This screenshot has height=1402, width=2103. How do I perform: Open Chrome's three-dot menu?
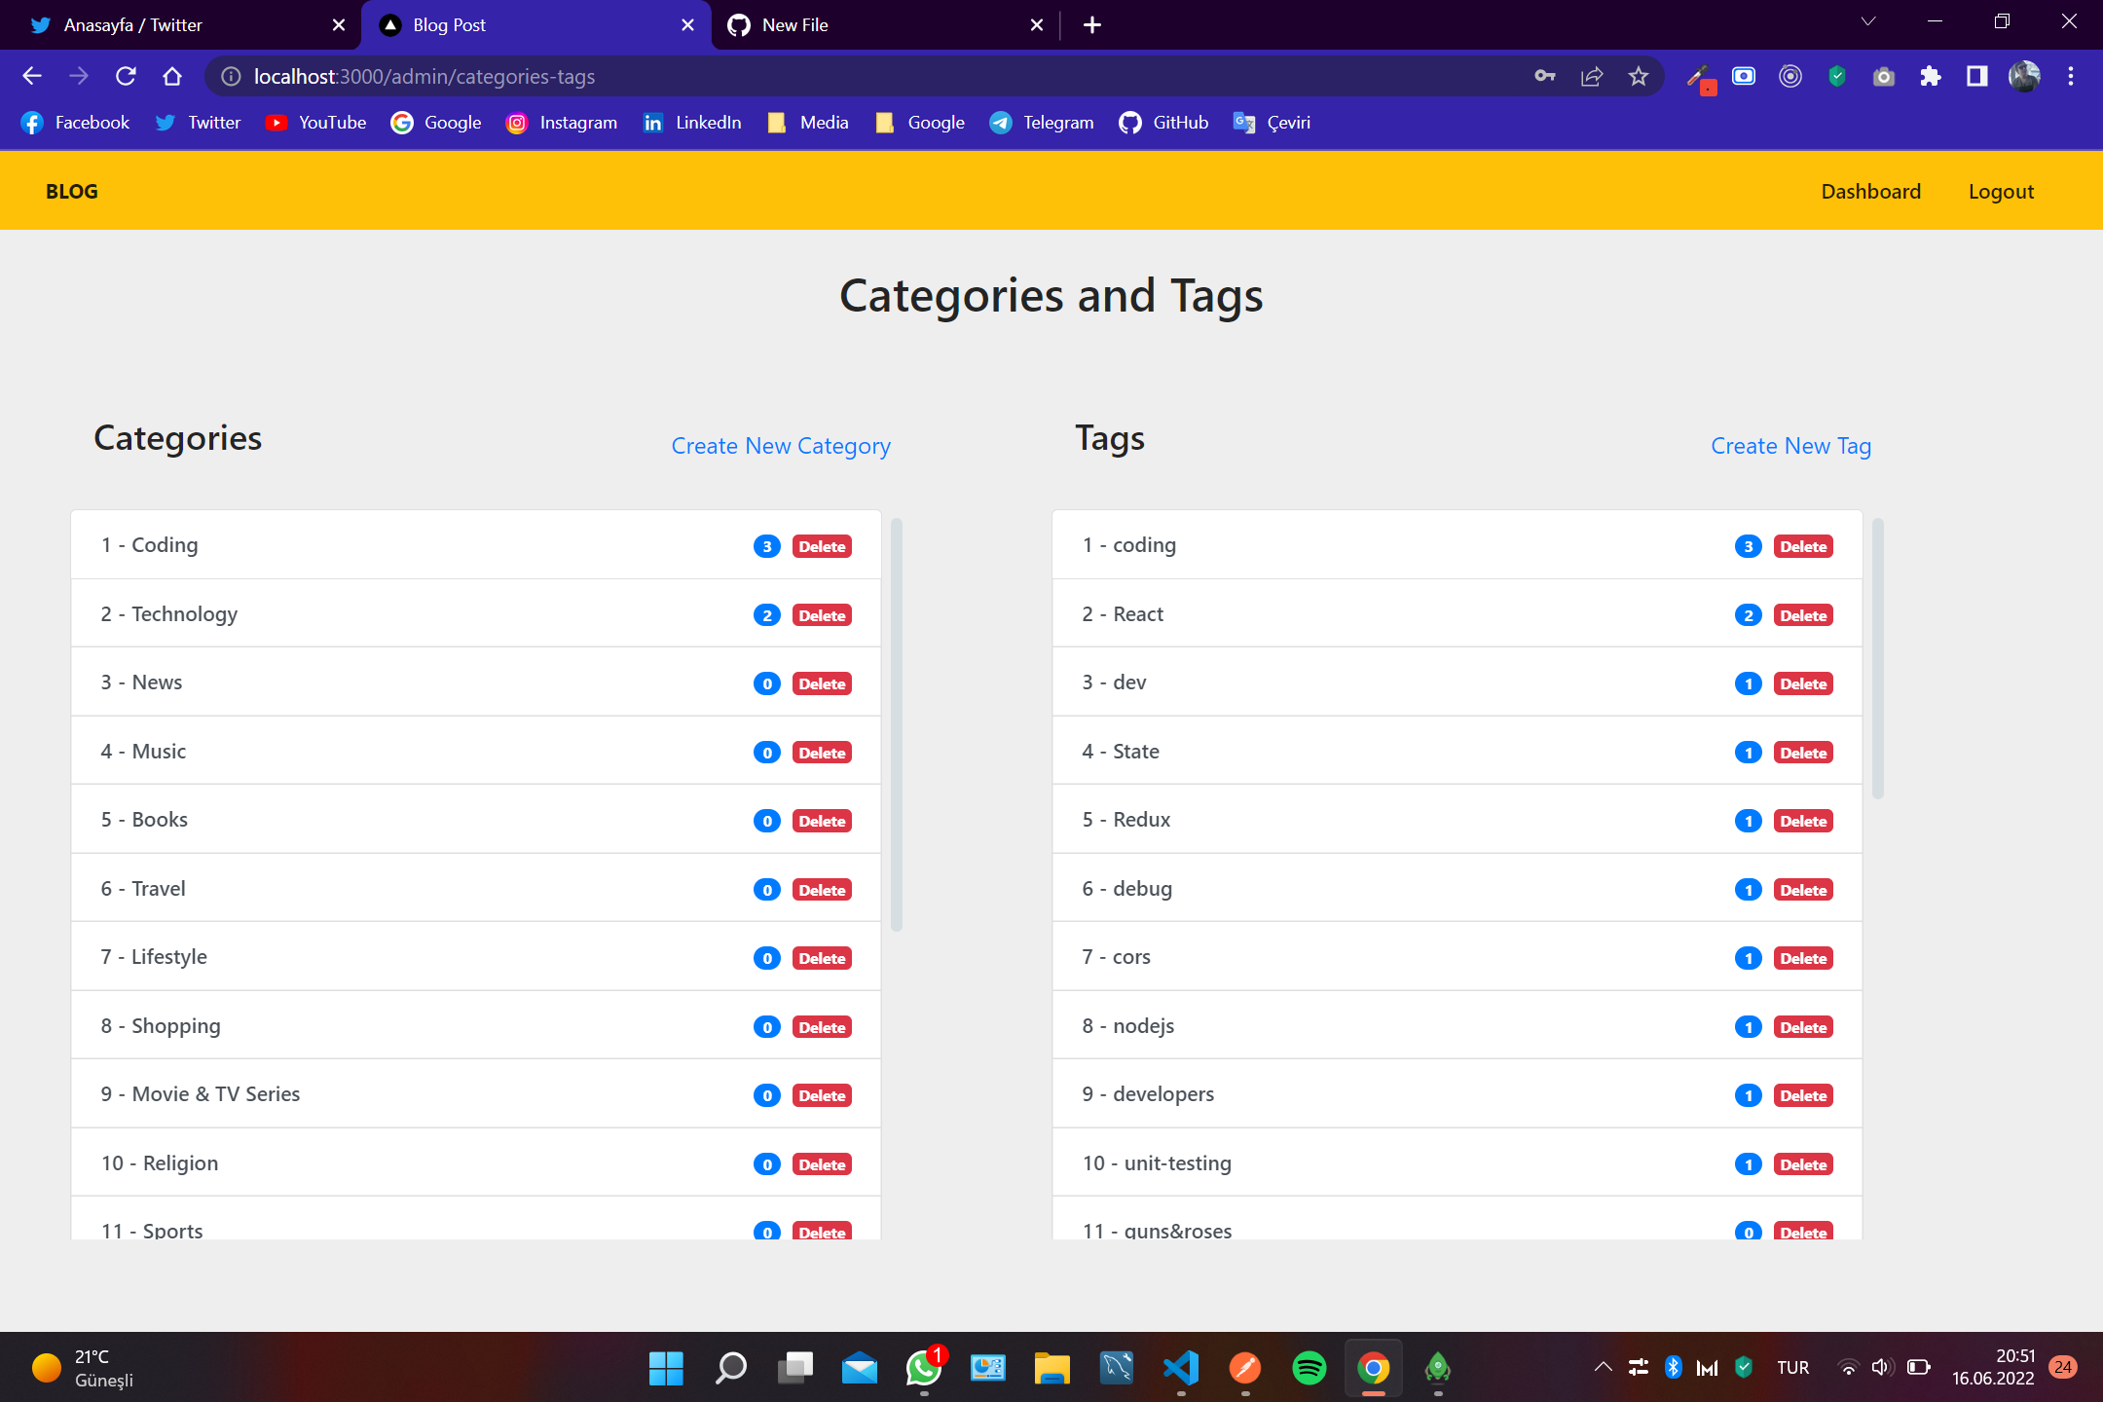[2071, 76]
